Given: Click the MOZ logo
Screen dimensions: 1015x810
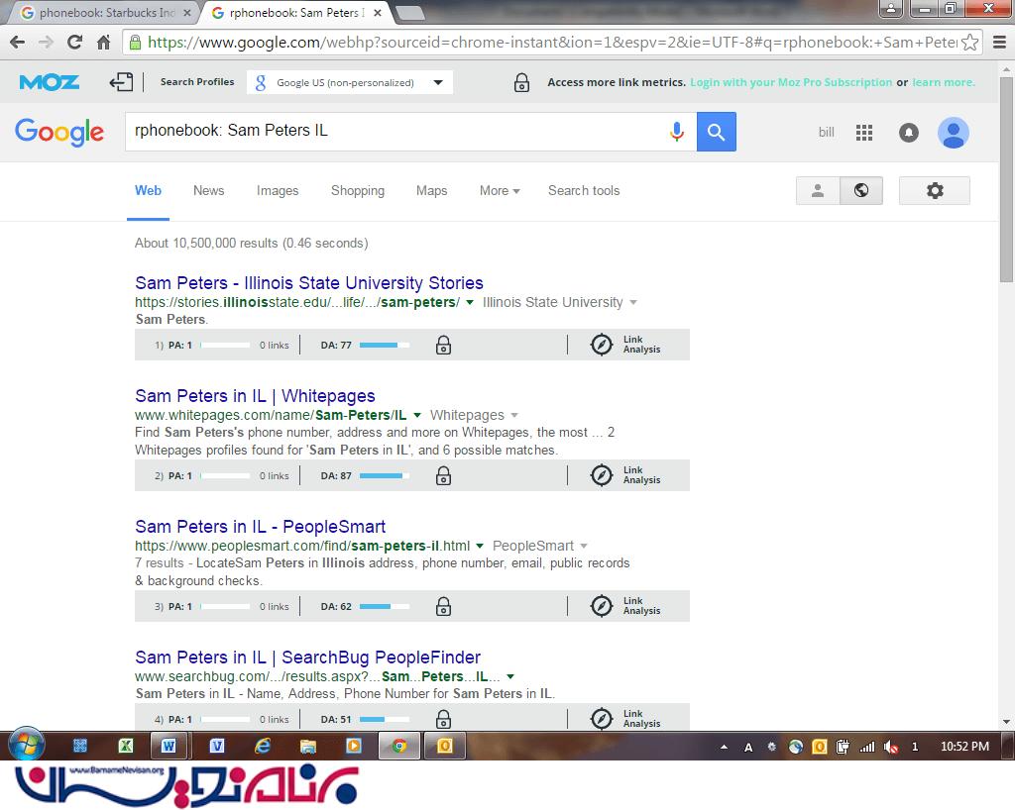Looking at the screenshot, I should 50,82.
